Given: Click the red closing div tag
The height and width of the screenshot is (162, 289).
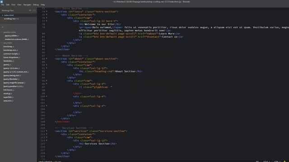Looking at the screenshot, I should point(77,93).
